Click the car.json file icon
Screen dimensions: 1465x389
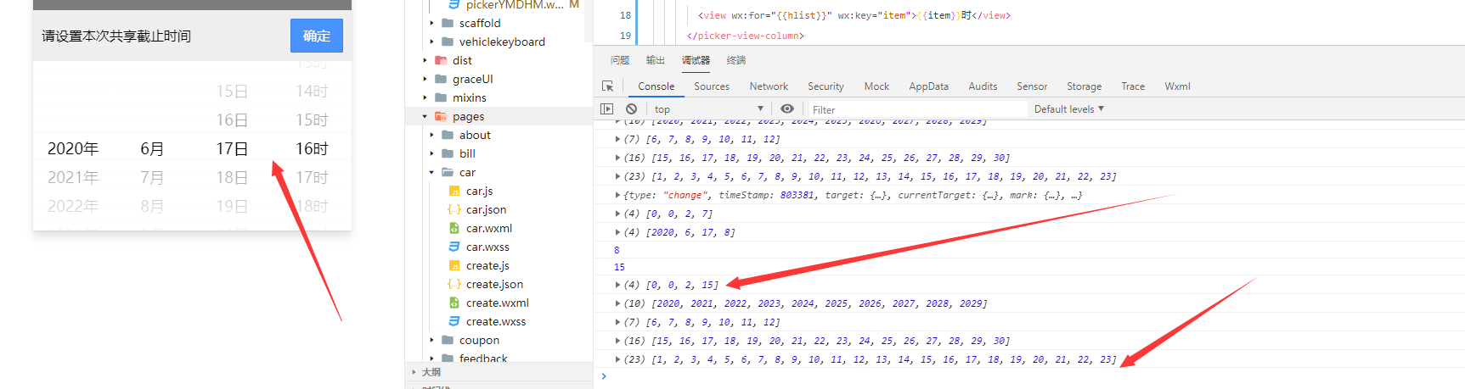click(x=454, y=209)
